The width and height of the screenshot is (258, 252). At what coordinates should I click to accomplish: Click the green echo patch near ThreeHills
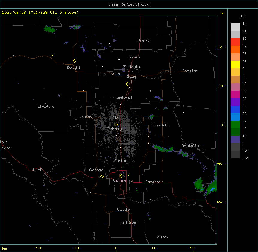(x=151, y=116)
